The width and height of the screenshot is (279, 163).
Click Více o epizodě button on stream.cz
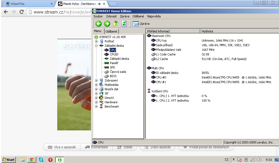[62, 147]
